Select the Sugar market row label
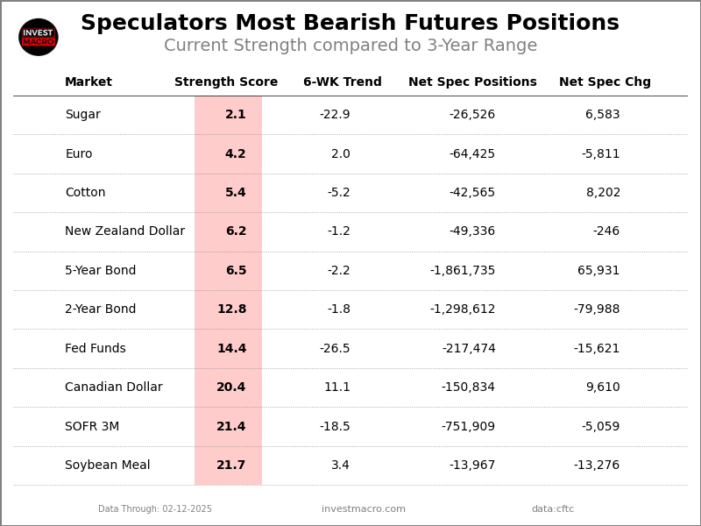Viewport: 701px width, 526px height. [x=82, y=115]
